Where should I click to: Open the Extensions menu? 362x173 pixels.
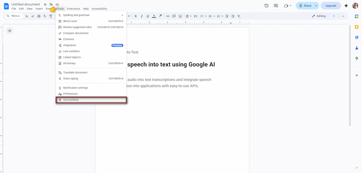point(73,9)
